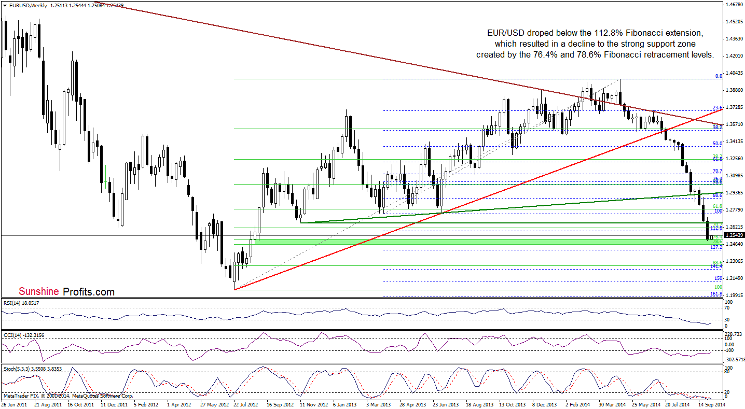Image resolution: width=745 pixels, height=409 pixels.
Task: Click date label 28 Apr 2013
Action: (412, 404)
